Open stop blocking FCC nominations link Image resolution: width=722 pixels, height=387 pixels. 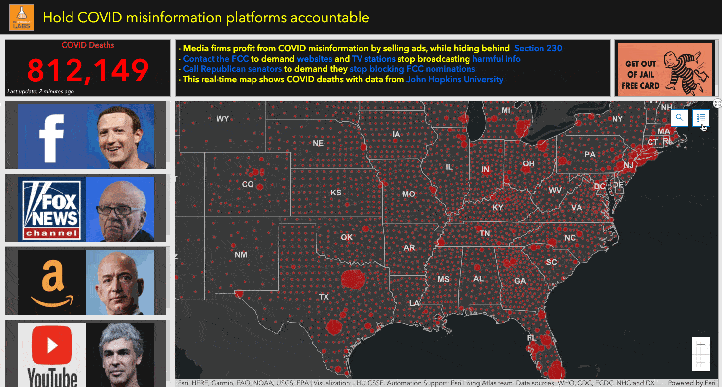(x=412, y=69)
